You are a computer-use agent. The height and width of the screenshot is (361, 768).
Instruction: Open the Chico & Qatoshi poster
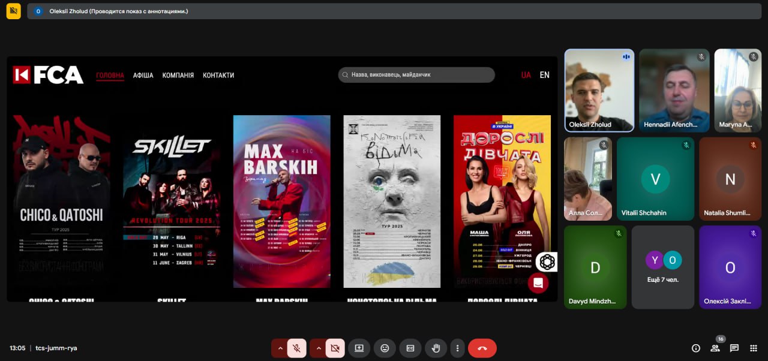point(61,201)
